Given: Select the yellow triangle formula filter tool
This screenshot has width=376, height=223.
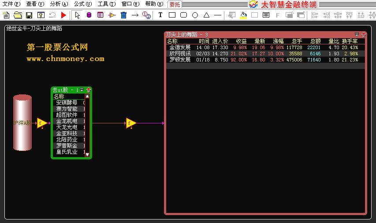Looking at the screenshot, I should click(112, 15).
